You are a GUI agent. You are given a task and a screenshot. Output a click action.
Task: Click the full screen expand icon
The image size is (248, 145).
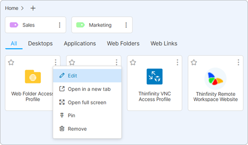point(62,102)
